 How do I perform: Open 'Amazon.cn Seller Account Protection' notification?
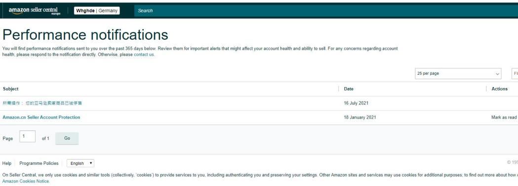[41, 117]
